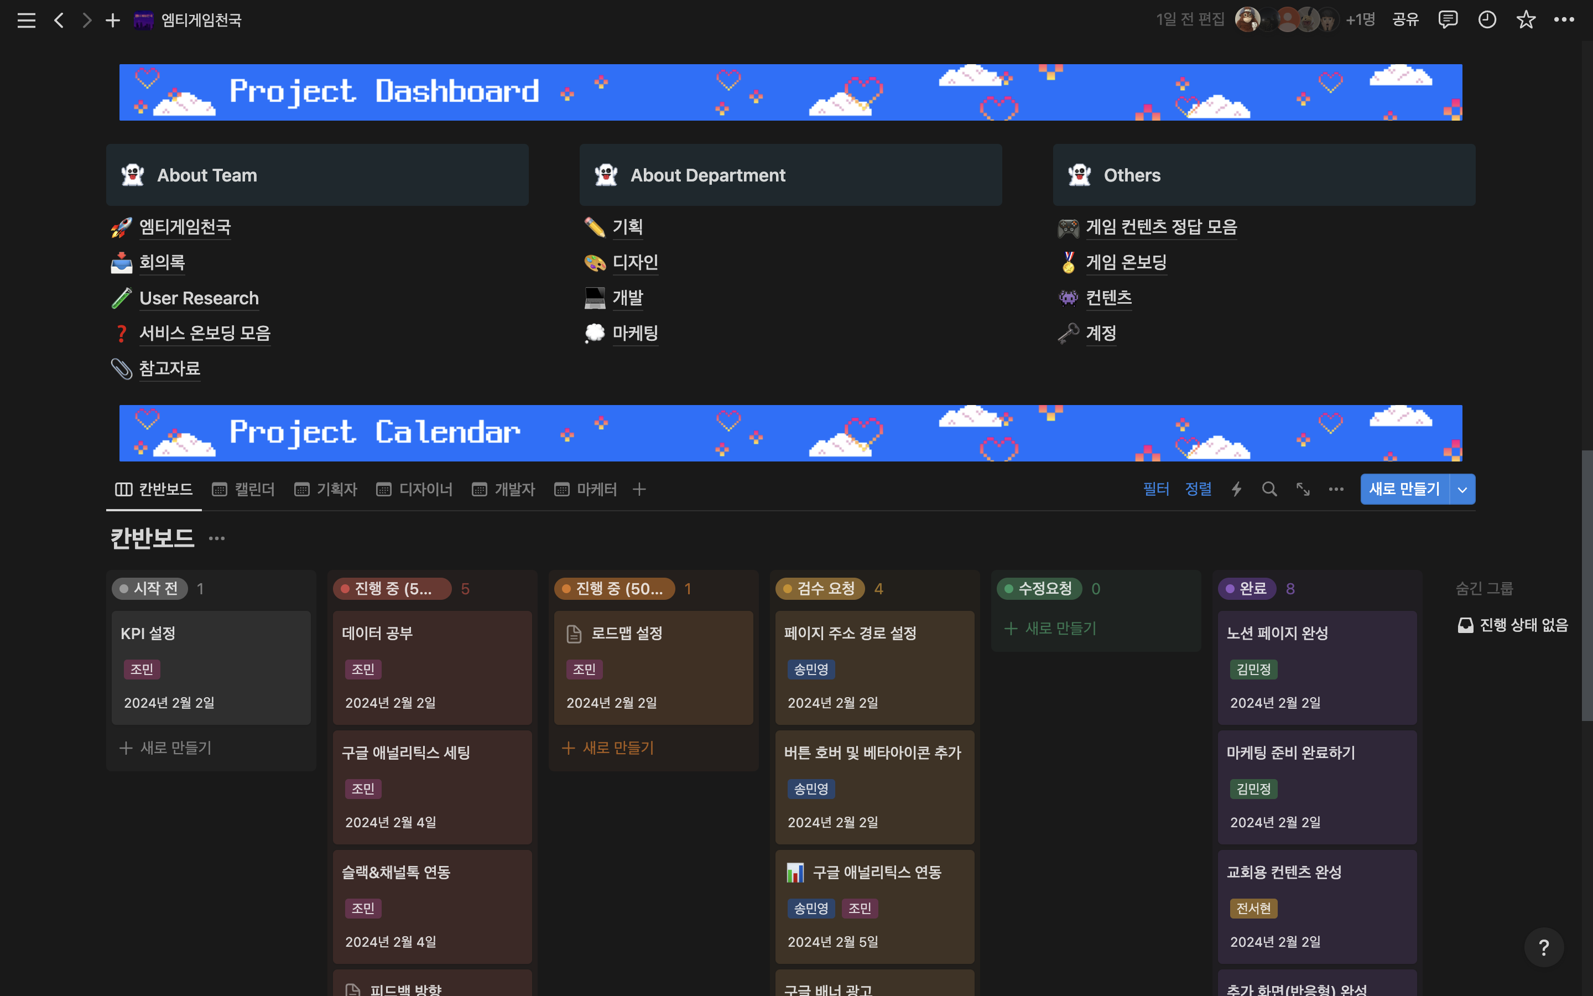The image size is (1593, 996).
Task: Select the 칸반보드 view tab
Action: click(154, 490)
